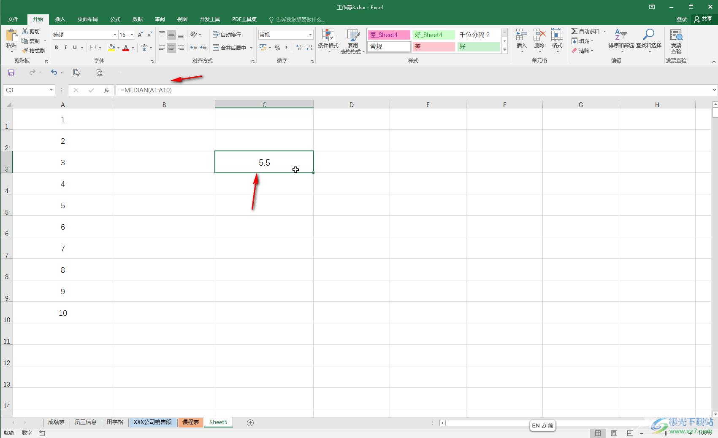Apply the Borders icon

pyautogui.click(x=93, y=48)
